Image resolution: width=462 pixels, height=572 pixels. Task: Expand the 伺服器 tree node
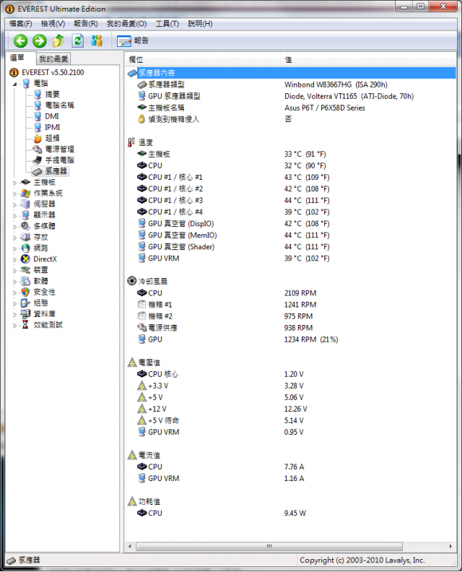pyautogui.click(x=15, y=204)
